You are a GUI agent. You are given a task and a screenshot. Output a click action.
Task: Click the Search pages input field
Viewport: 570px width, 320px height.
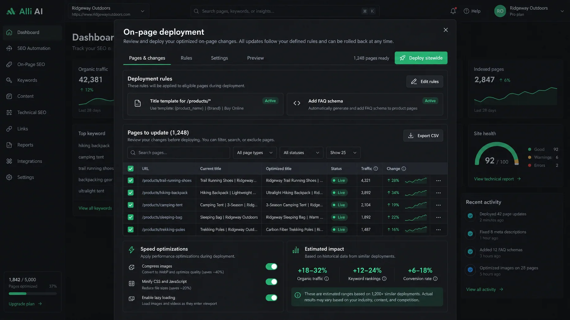point(179,153)
